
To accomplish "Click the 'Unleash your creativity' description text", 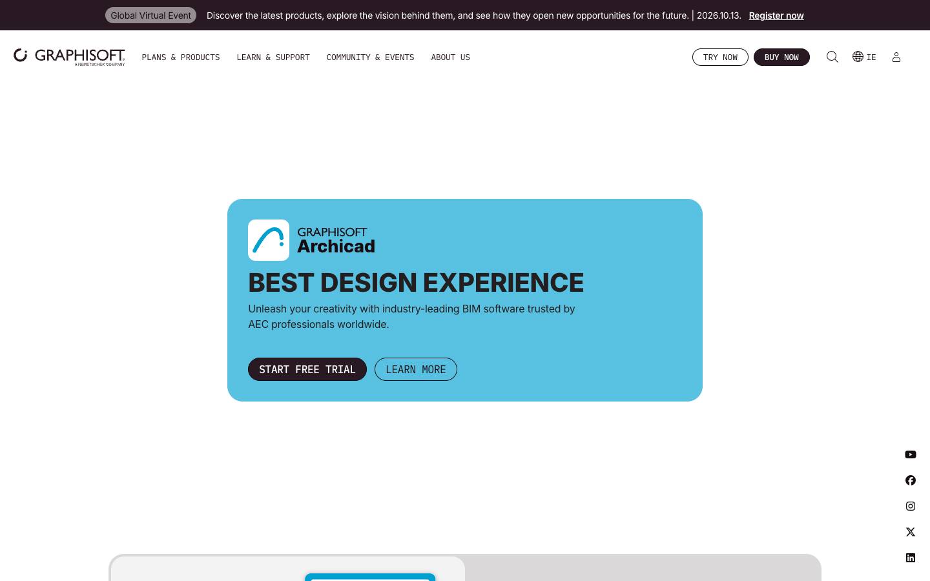I will coord(411,316).
